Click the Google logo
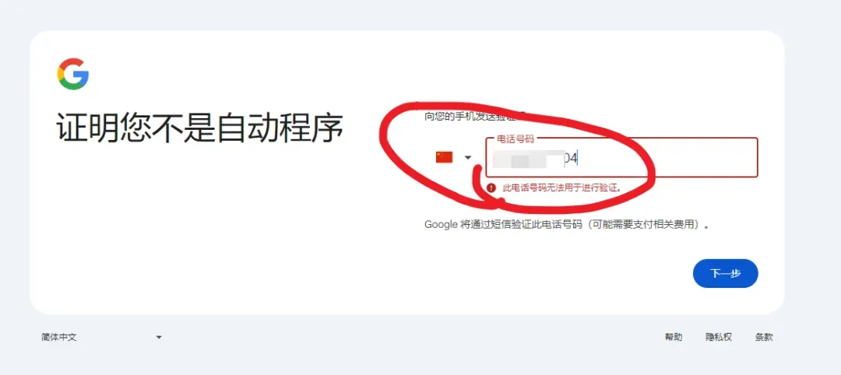841x375 pixels. tap(73, 74)
